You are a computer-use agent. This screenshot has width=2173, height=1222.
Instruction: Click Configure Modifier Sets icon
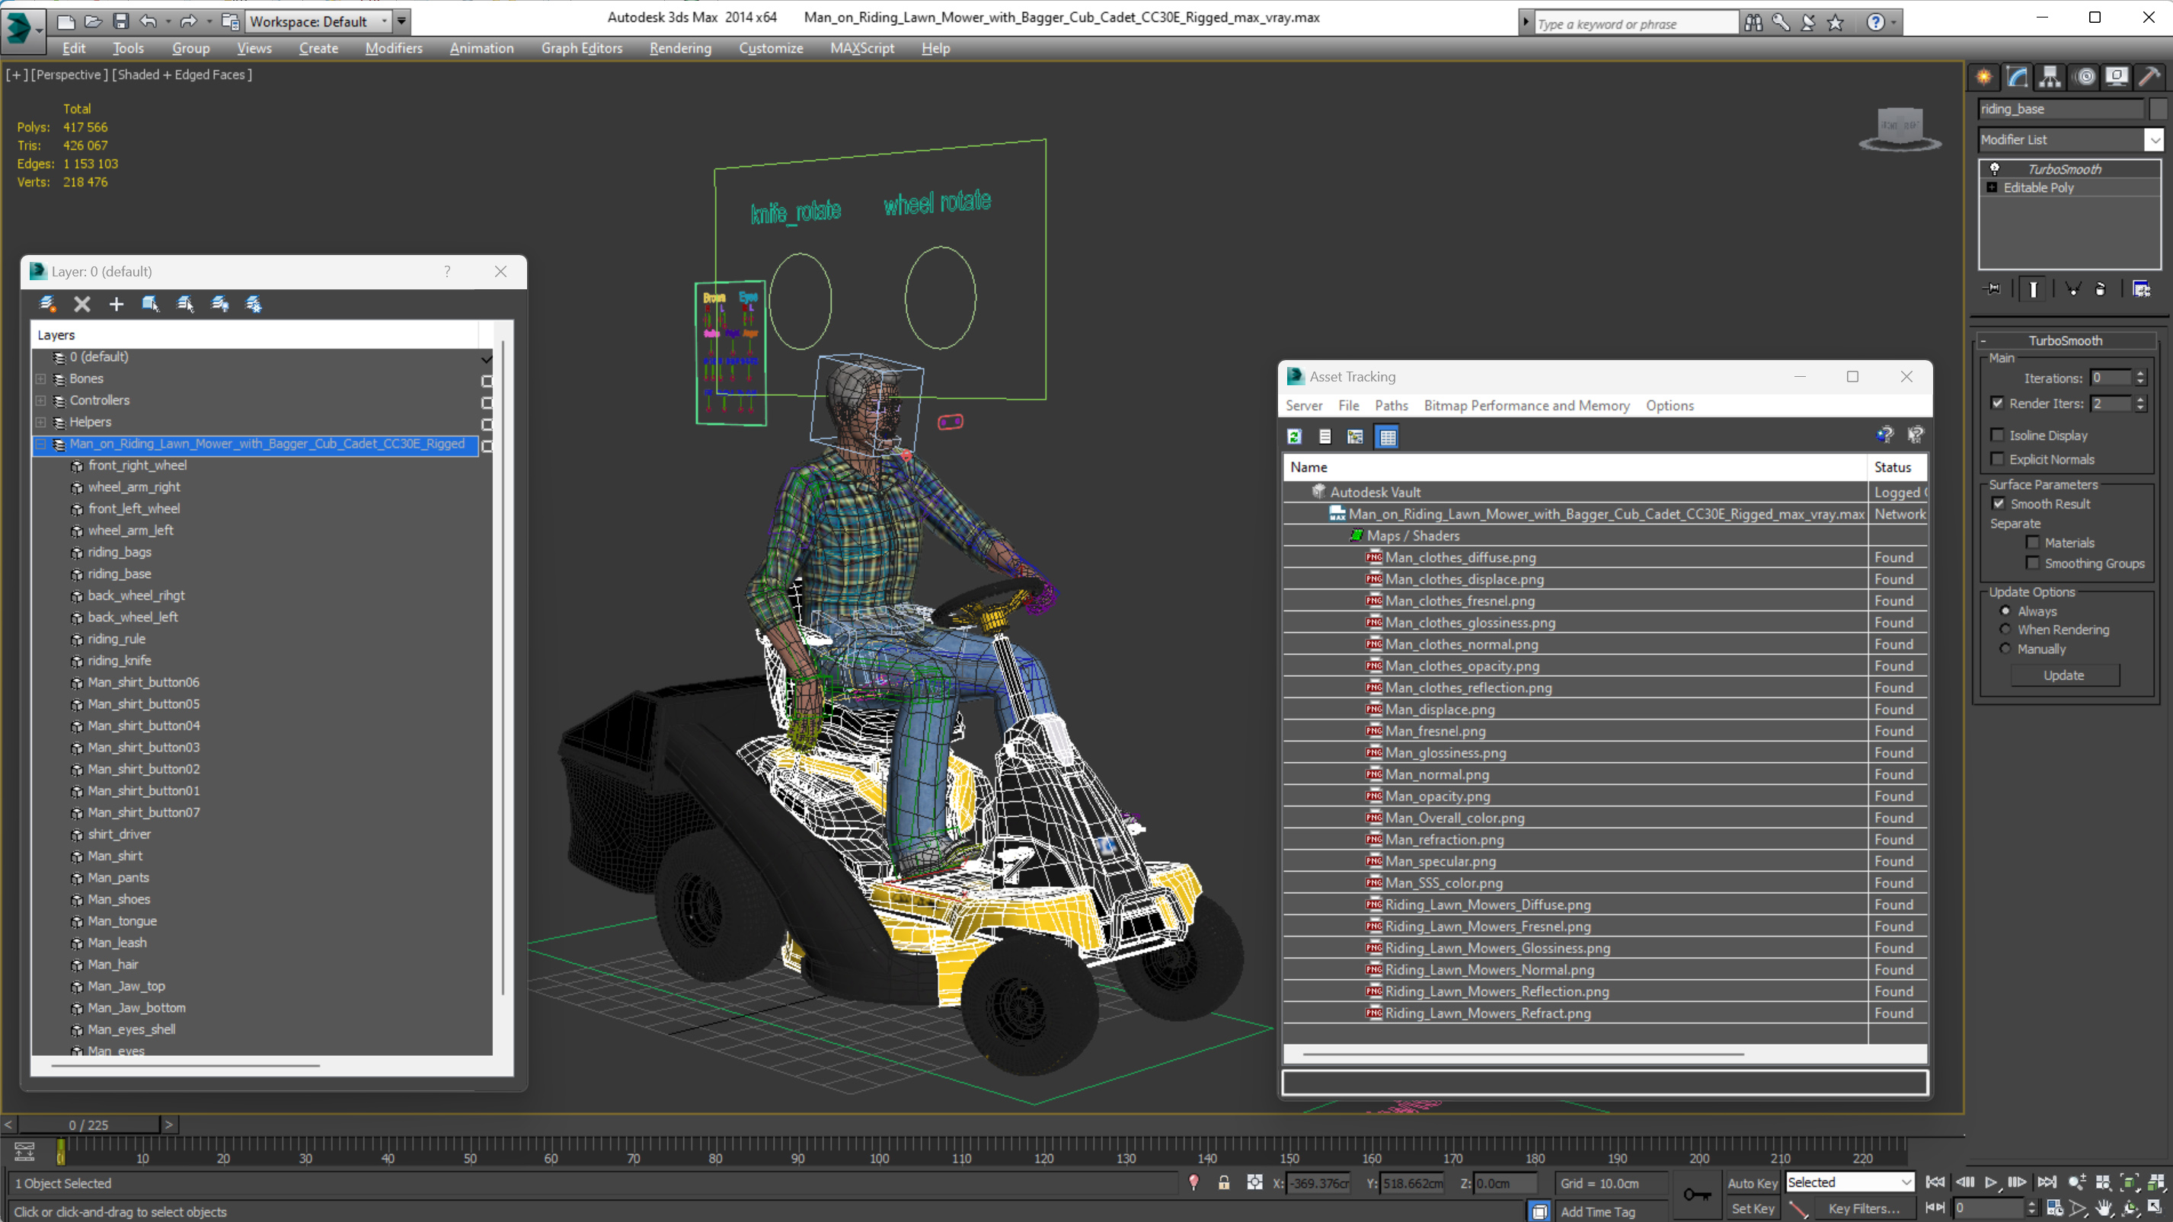point(2142,289)
